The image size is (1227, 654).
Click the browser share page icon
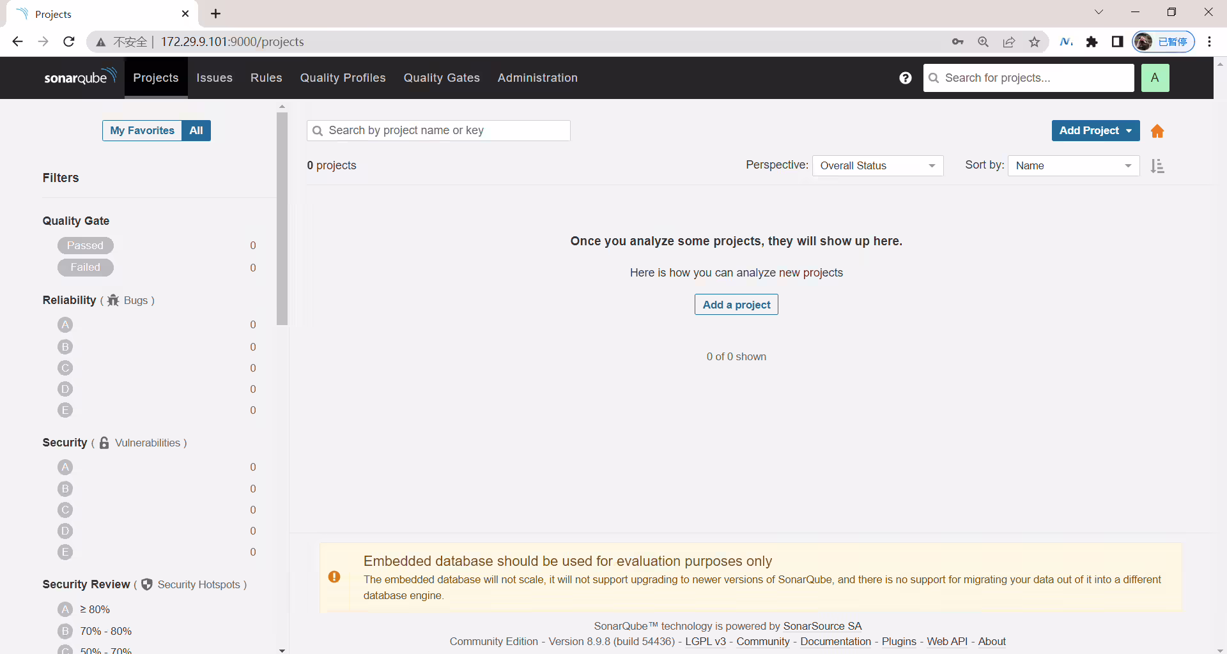pyautogui.click(x=1009, y=42)
